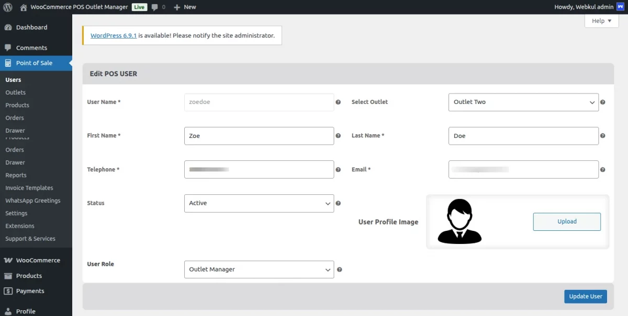Open the User Role dropdown

259,270
